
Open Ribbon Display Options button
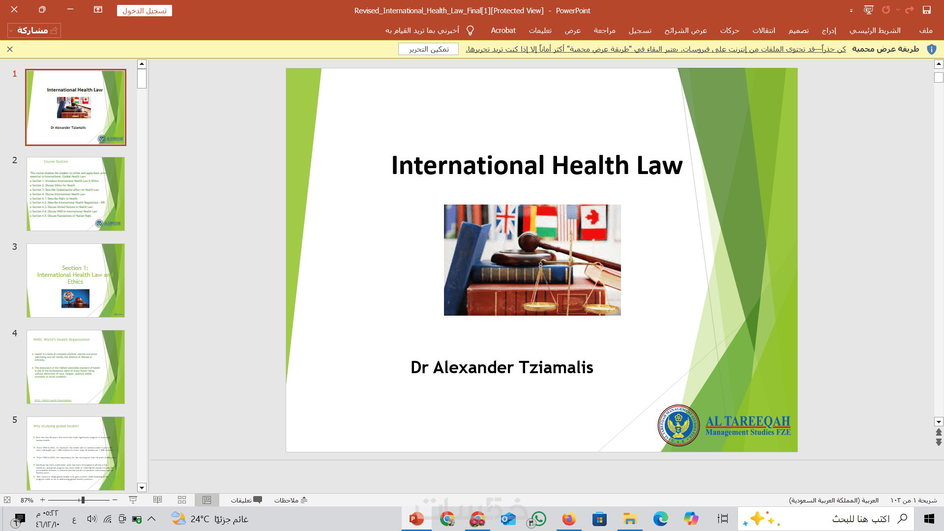pyautogui.click(x=98, y=10)
